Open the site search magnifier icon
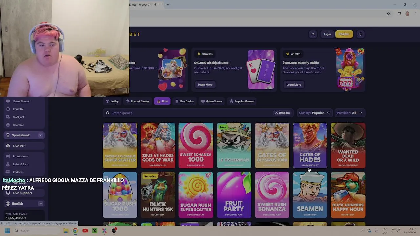 coord(313,34)
